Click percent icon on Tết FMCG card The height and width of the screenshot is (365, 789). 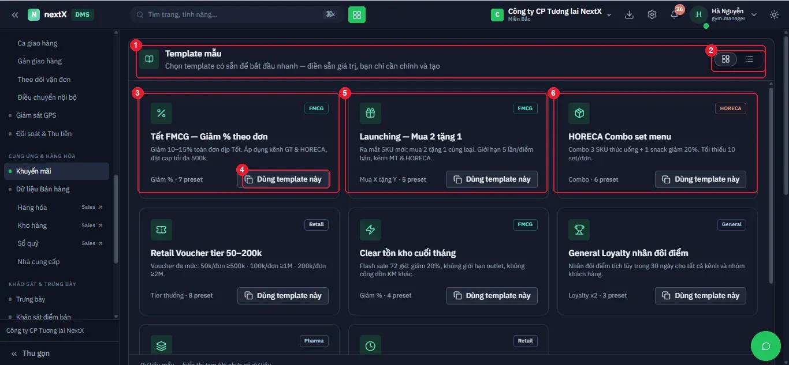[x=161, y=114]
